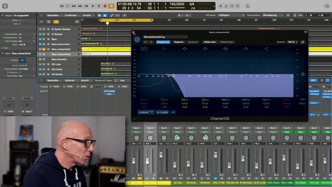Click the cycle region bar in ruler

(x=126, y=20)
